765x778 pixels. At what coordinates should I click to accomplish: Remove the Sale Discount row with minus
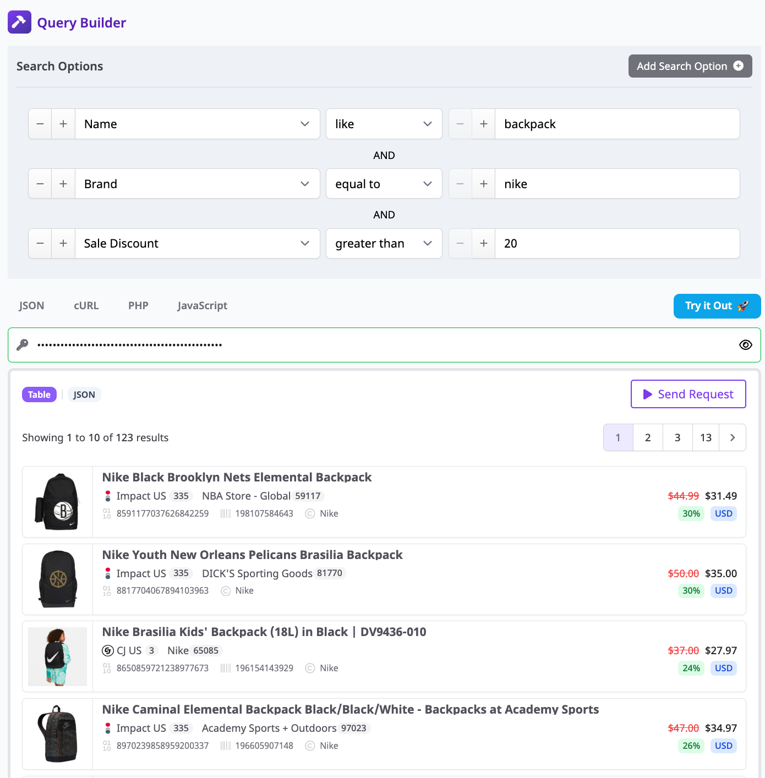tap(40, 243)
